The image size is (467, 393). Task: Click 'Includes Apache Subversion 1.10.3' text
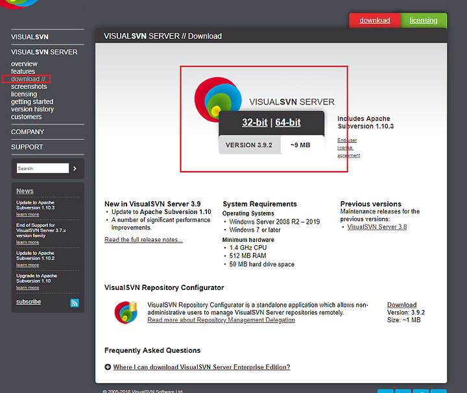[365, 123]
